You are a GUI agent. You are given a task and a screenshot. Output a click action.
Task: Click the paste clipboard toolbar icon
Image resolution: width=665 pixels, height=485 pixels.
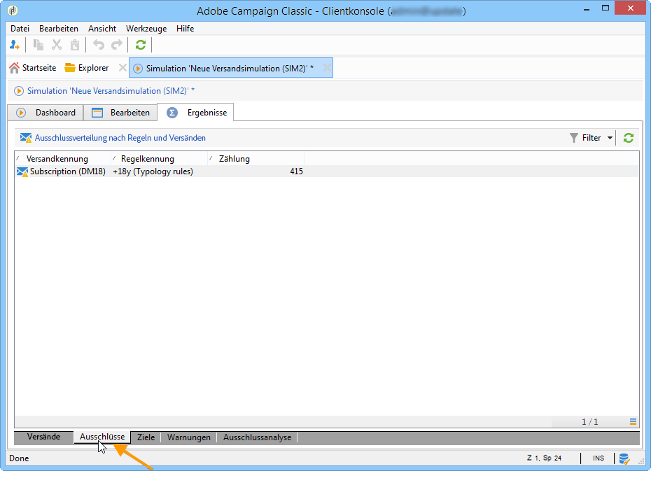tap(75, 45)
